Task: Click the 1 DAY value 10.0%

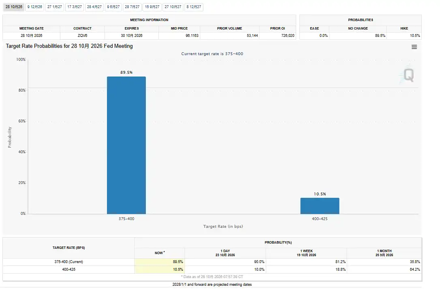Action: click(259, 269)
